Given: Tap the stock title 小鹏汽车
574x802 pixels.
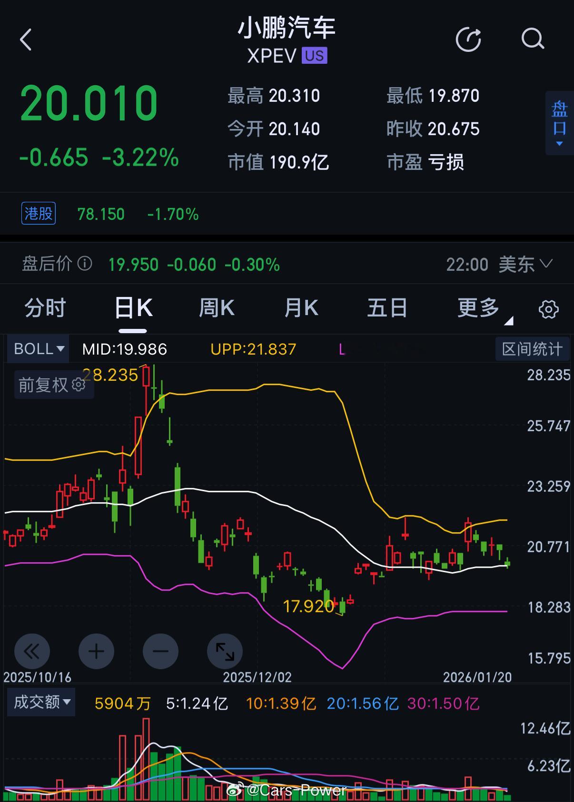Looking at the screenshot, I should (x=287, y=28).
